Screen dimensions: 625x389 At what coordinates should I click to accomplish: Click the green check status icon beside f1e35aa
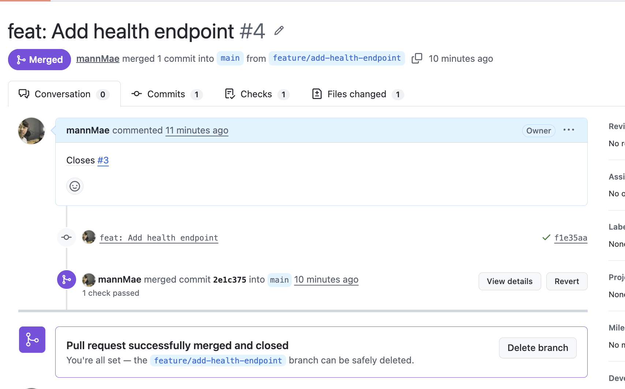tap(546, 238)
